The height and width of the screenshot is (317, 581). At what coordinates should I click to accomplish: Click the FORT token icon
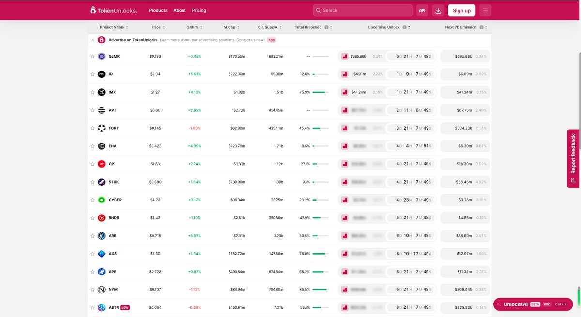pyautogui.click(x=101, y=128)
